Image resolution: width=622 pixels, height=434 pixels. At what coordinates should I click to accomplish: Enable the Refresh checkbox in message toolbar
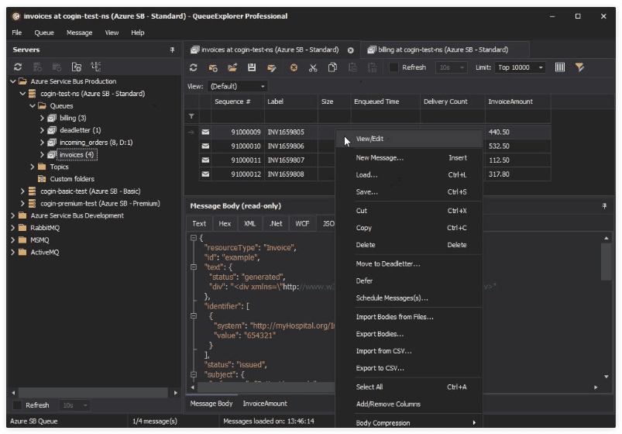point(393,67)
